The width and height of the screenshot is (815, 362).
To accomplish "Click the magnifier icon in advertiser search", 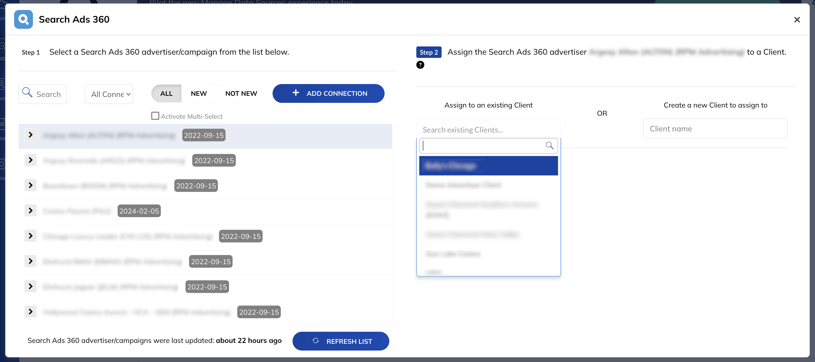I will coord(27,93).
